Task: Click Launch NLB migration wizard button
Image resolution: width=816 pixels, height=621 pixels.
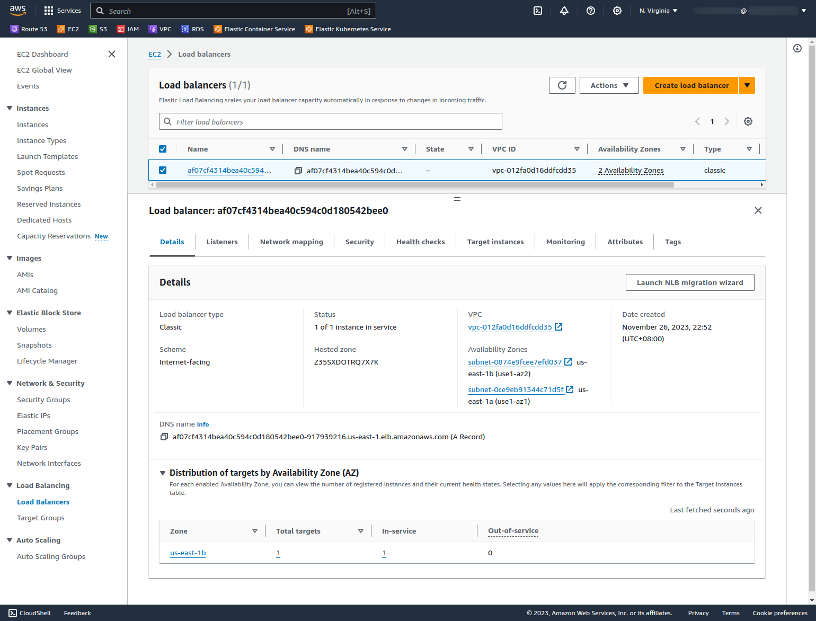Action: [x=689, y=282]
